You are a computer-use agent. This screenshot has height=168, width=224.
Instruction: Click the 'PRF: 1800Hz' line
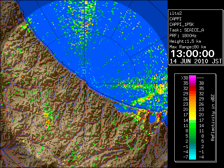tap(183, 36)
